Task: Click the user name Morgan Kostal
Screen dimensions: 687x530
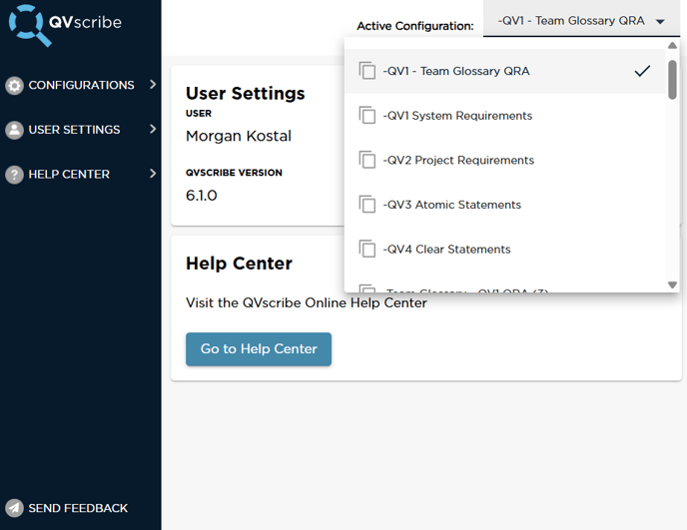Action: click(239, 136)
